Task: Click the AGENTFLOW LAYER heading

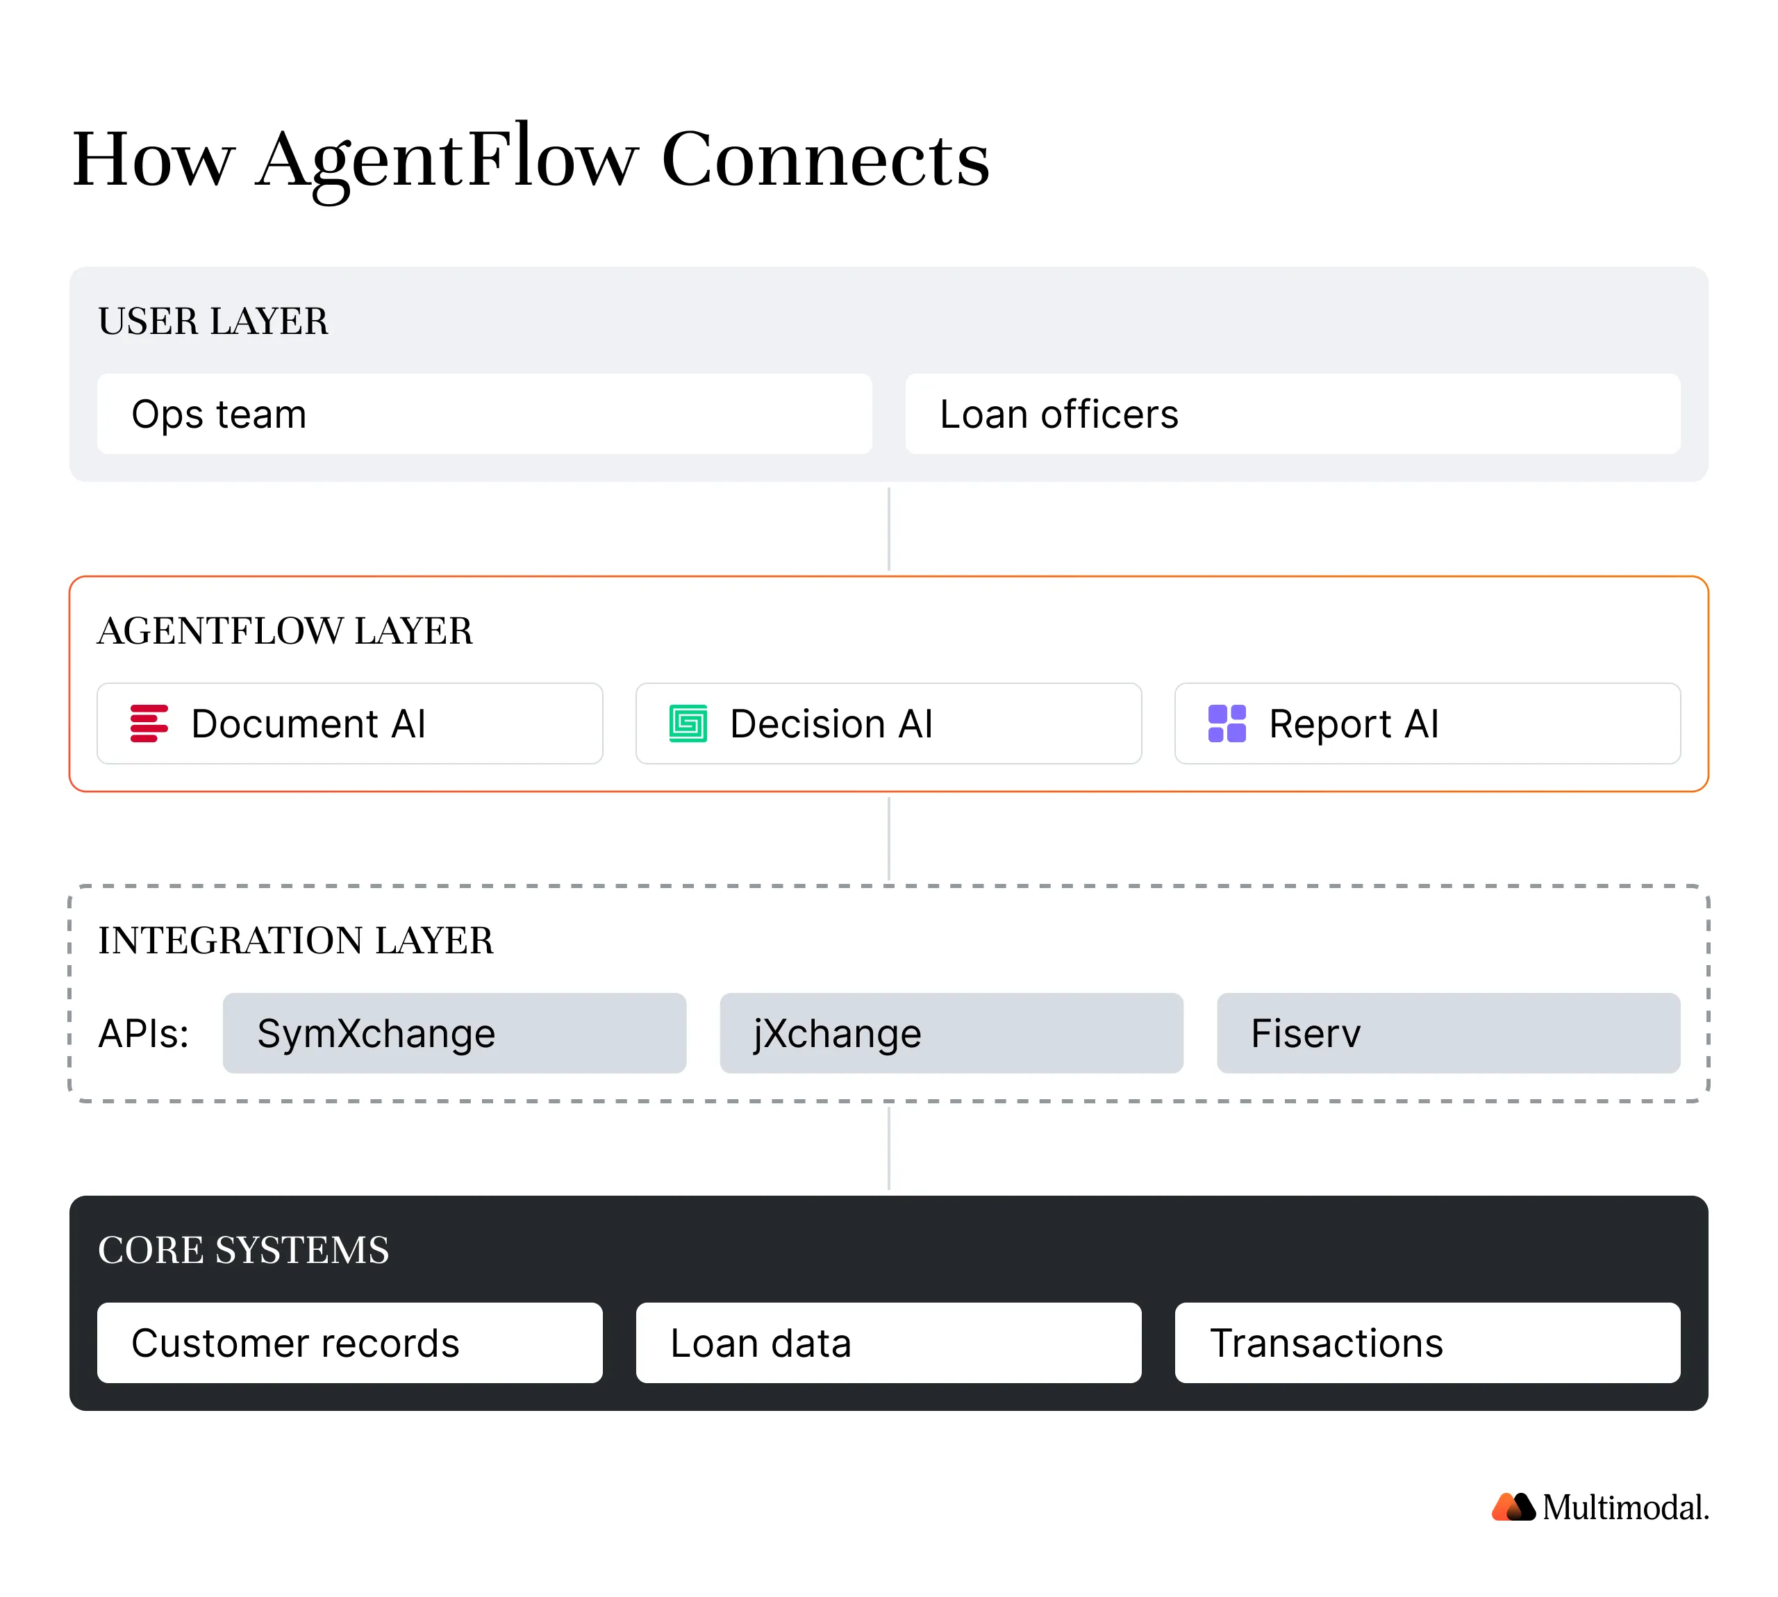Action: (x=284, y=631)
